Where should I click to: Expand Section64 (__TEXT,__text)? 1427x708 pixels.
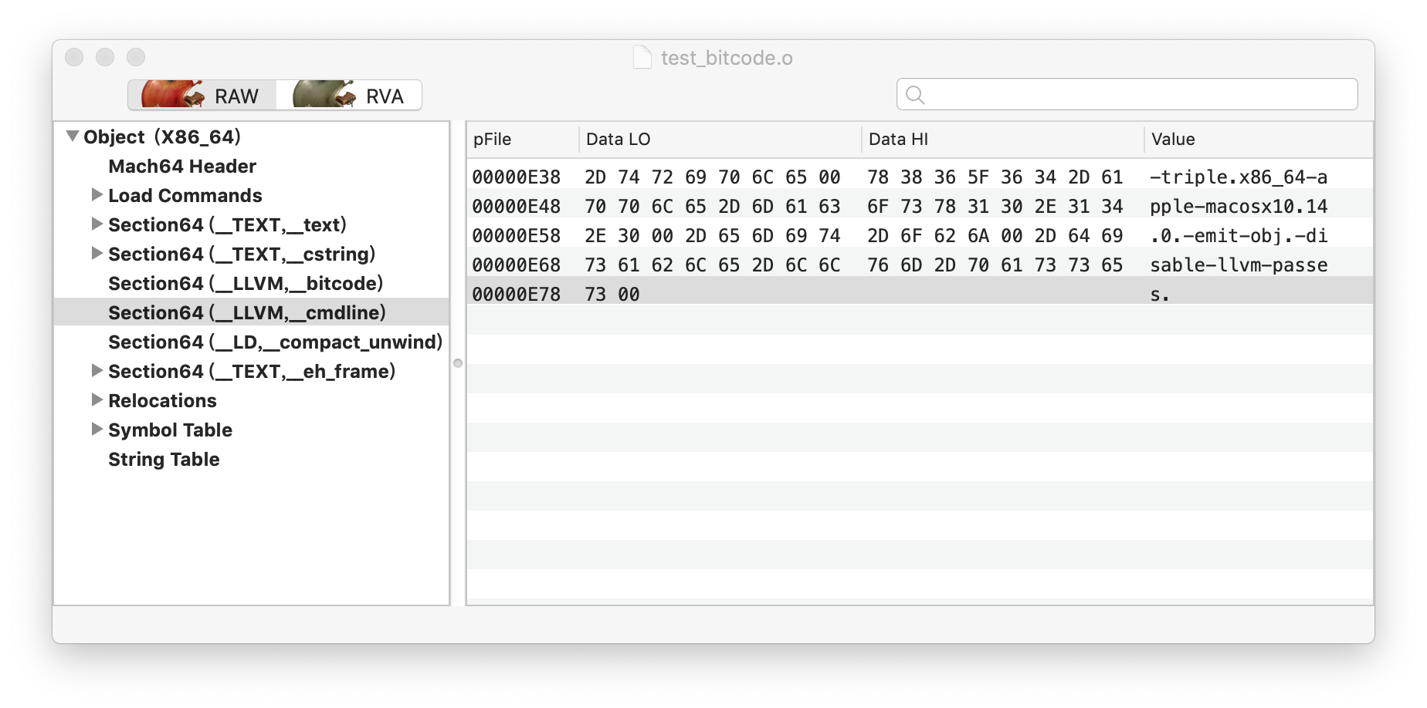97,224
